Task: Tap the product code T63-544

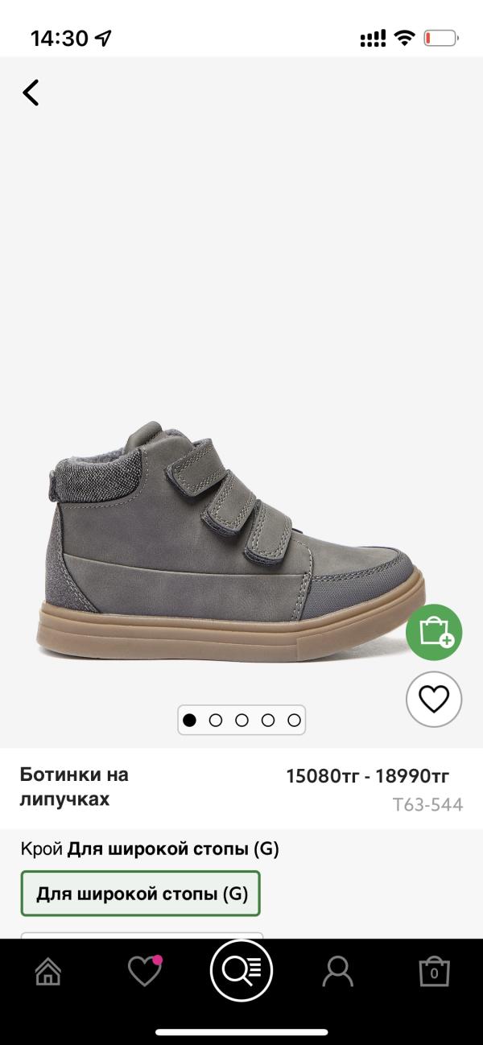Action: point(427,804)
